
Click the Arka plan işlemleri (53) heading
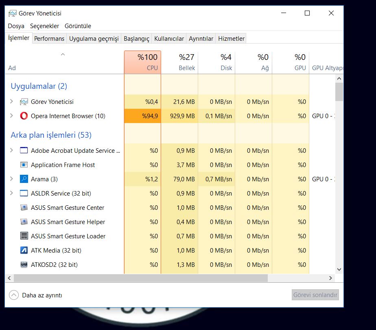click(51, 135)
